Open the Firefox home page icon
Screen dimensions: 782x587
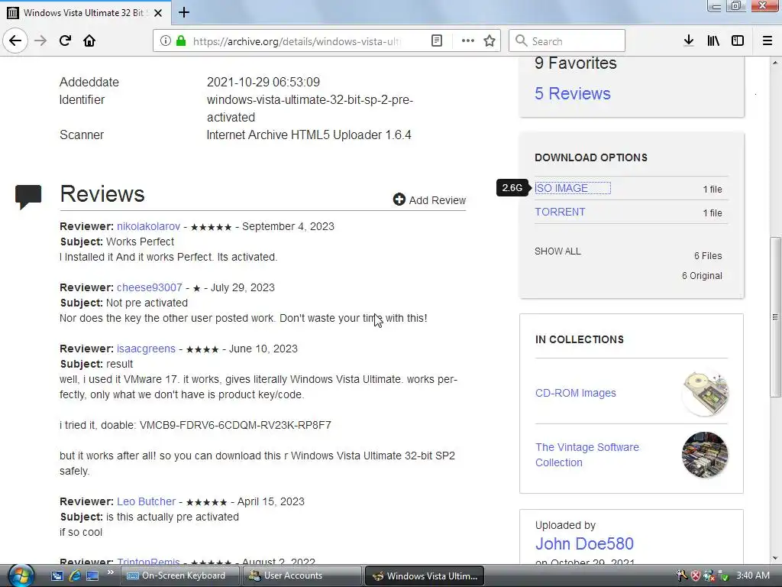(x=89, y=41)
